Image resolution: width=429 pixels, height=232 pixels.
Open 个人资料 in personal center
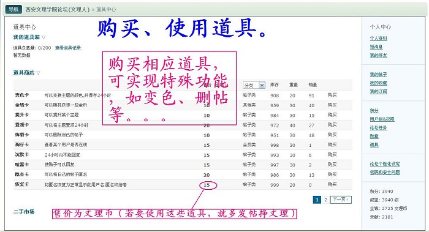point(378,38)
